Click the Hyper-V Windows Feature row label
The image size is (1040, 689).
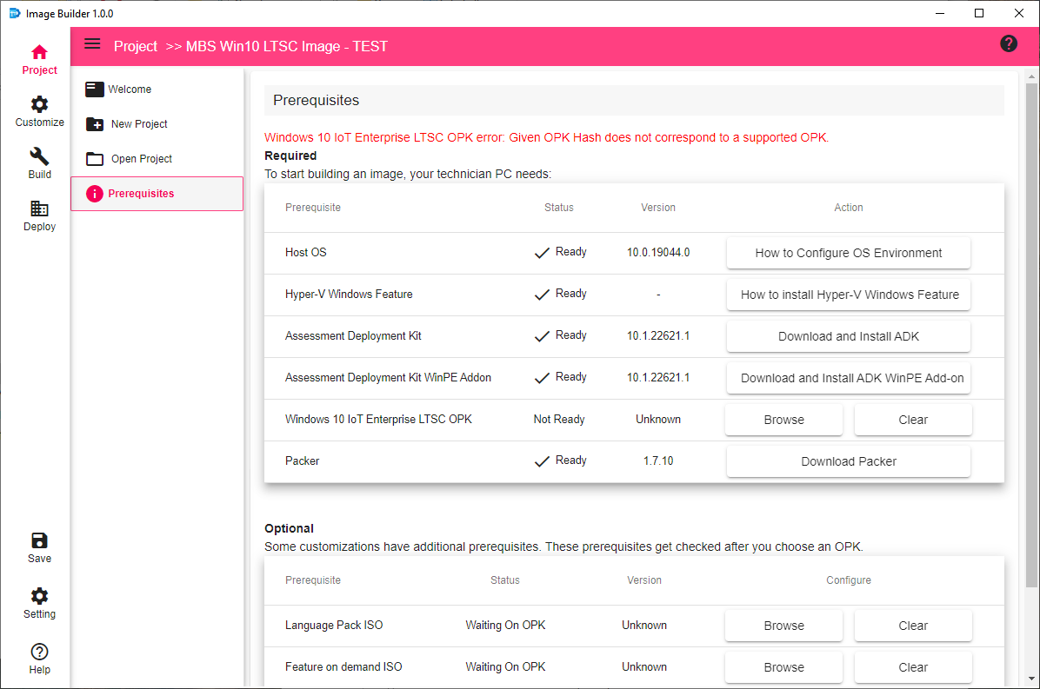click(349, 295)
